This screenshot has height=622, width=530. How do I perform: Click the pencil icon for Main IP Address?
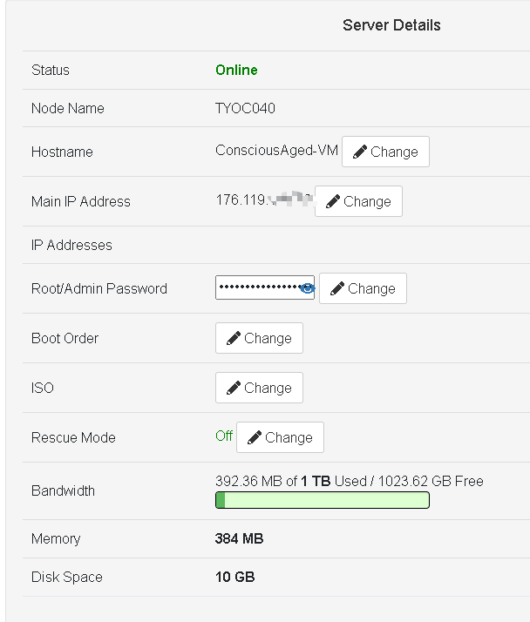332,201
